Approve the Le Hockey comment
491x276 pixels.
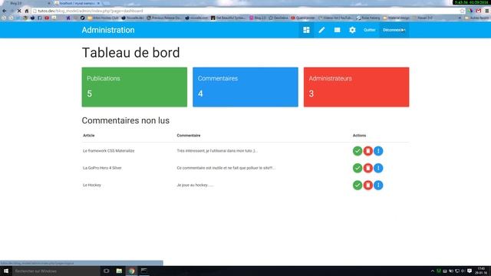click(x=358, y=186)
